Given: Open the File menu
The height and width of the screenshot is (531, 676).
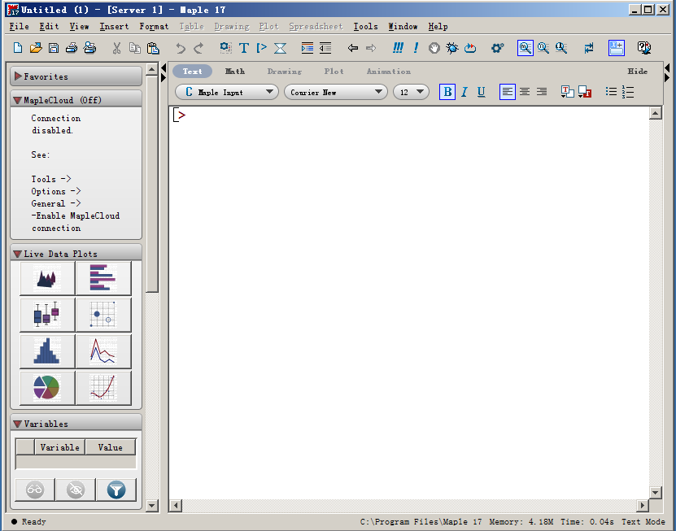Looking at the screenshot, I should coord(19,26).
